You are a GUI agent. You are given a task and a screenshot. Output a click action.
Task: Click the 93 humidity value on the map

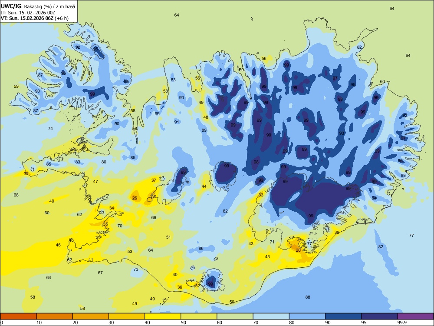click(x=342, y=133)
